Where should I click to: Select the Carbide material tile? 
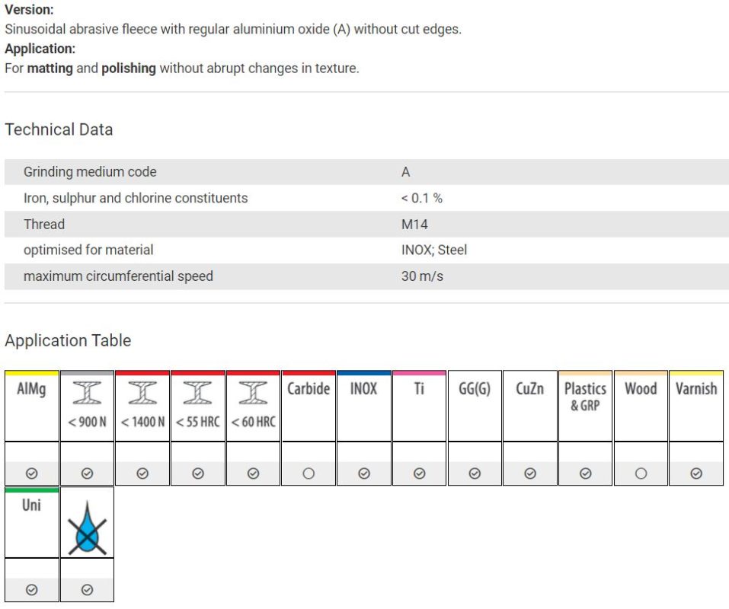(309, 406)
